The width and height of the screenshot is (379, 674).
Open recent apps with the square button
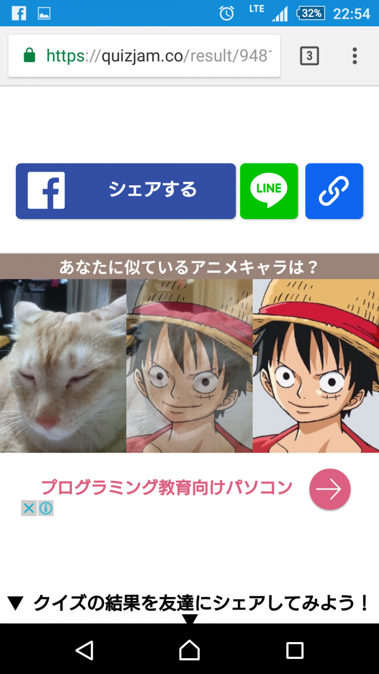(x=295, y=650)
